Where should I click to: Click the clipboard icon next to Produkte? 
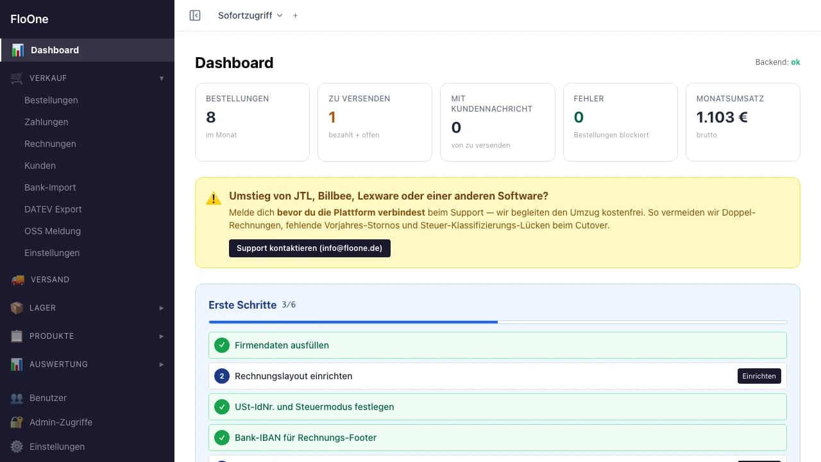pos(17,336)
